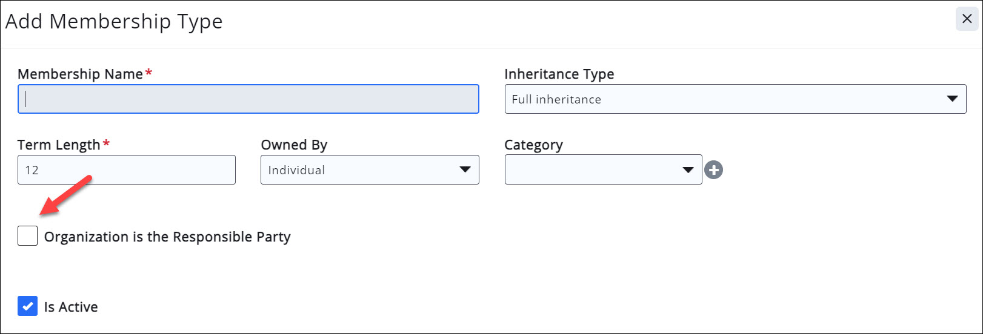Close the Add Membership Type dialog
This screenshot has width=983, height=334.
(x=967, y=19)
